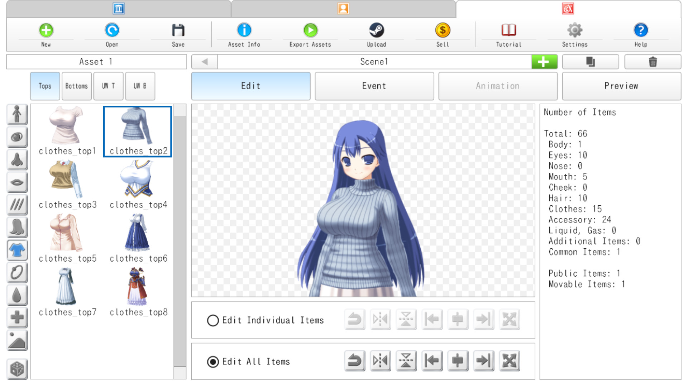688x387 pixels.
Task: Upload the asset to Steam
Action: click(376, 34)
